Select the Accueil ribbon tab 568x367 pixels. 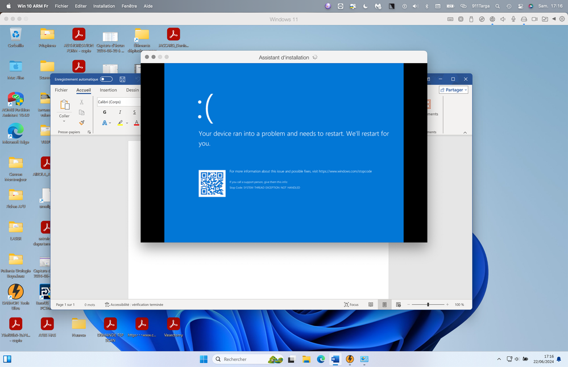(x=84, y=90)
